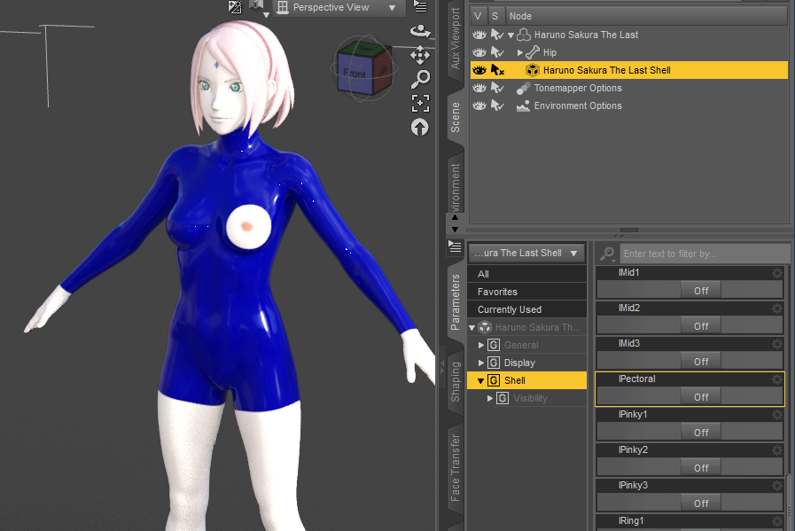Viewport: 795px width, 531px height.
Task: Select the Tonemapper Options row
Action: (628, 88)
